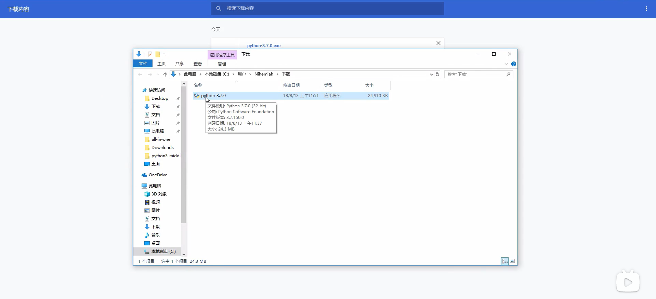Open pinned 下载 in quick access

click(x=156, y=107)
